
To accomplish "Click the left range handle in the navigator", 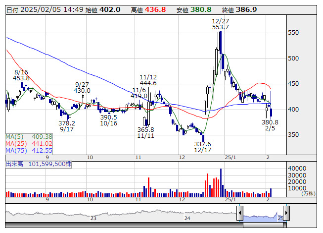I will (x=240, y=214).
